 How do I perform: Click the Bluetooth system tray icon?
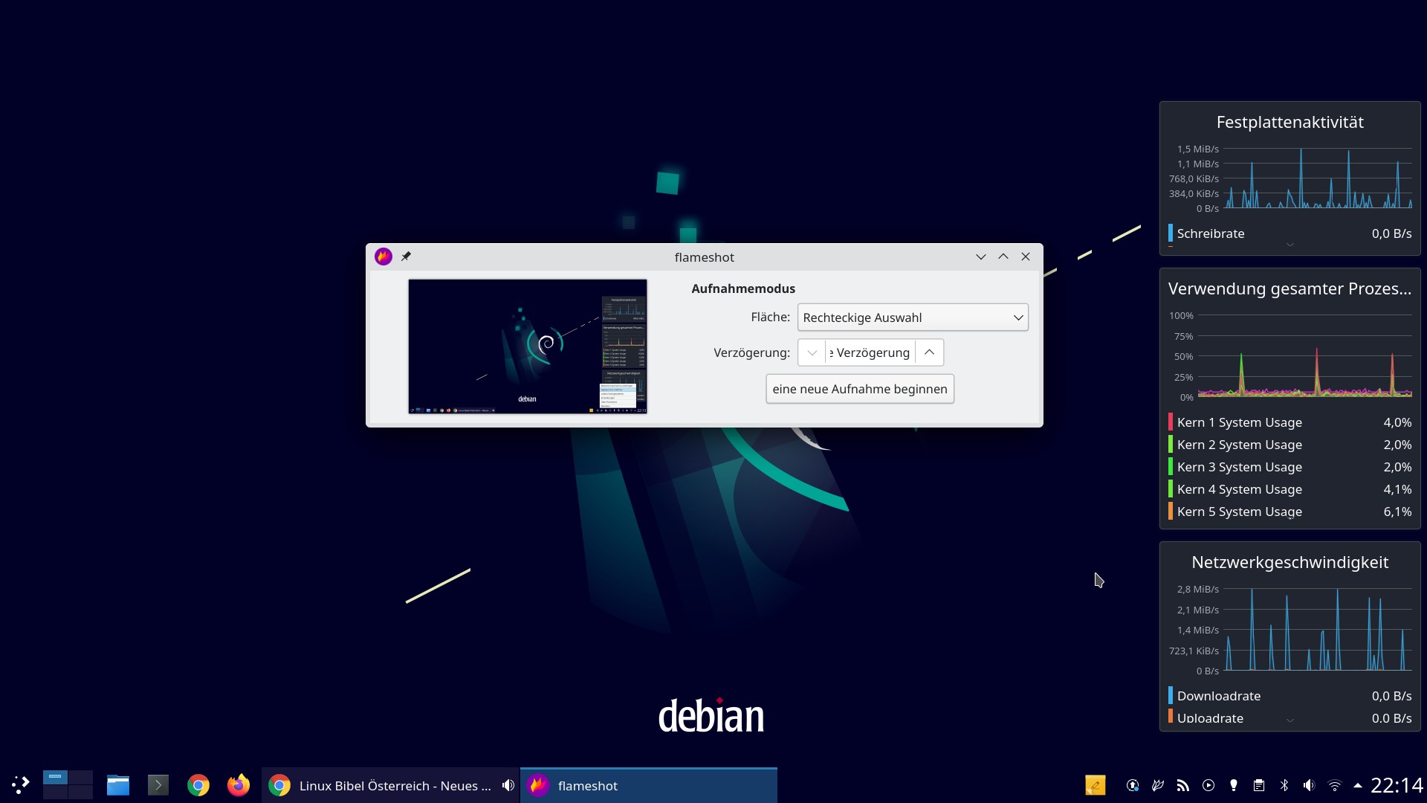(1284, 785)
